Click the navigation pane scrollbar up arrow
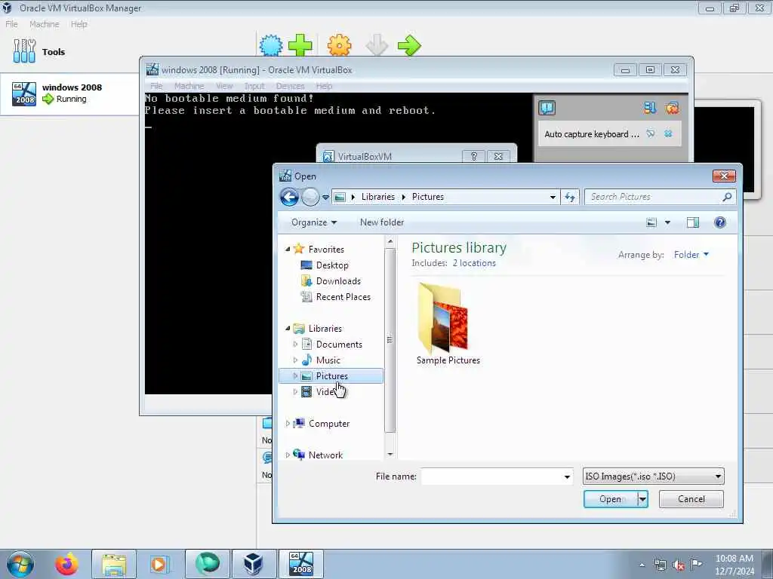773x579 pixels. 390,242
